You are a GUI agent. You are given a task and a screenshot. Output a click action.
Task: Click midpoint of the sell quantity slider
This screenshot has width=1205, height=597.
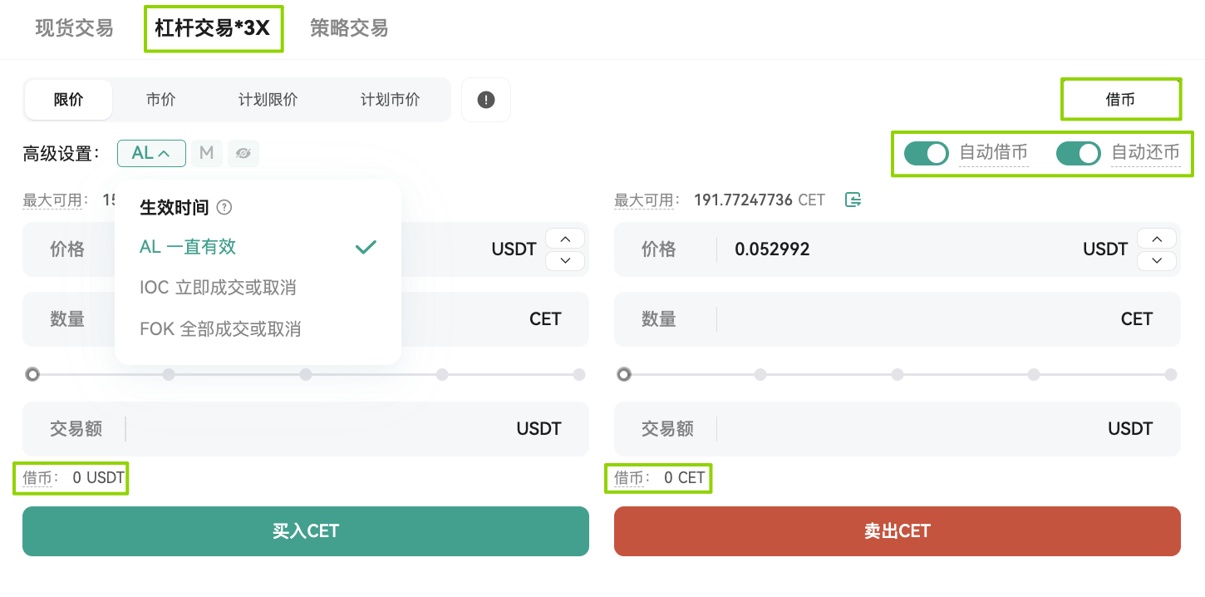(x=897, y=374)
